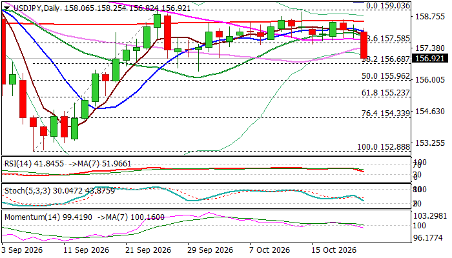Click the 0.0 159.036 Fibonacci label
The image size is (452, 258).
click(387, 6)
